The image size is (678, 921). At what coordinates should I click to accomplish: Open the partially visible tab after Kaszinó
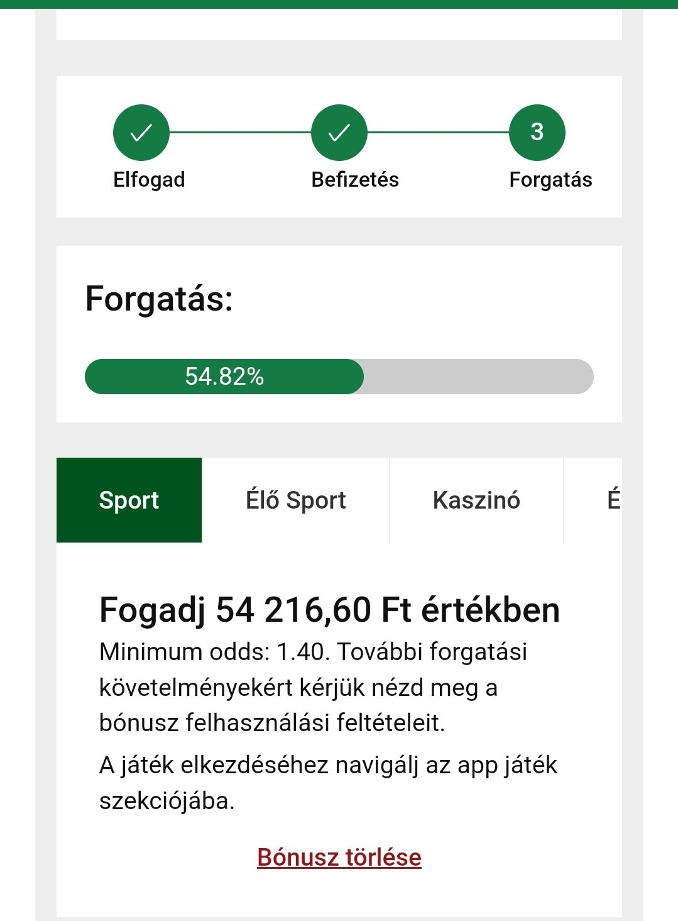(x=612, y=500)
